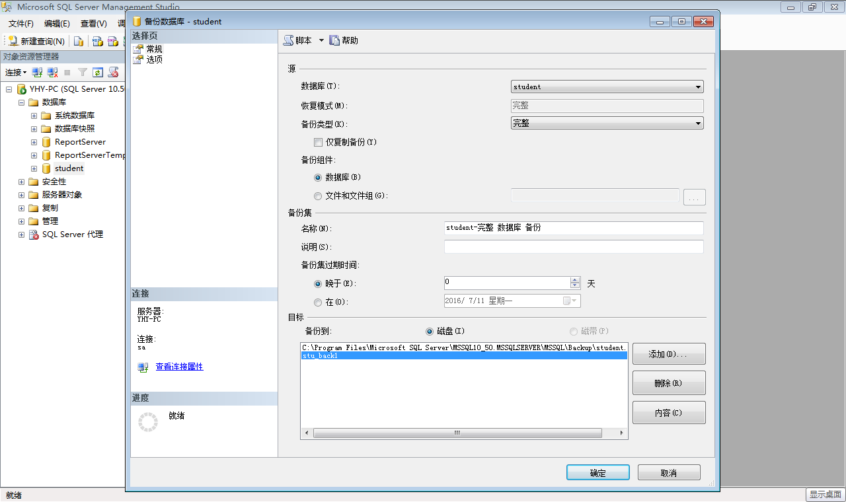Expand the 系统数据库 node
Viewport: 846px width, 502px height.
coord(34,116)
